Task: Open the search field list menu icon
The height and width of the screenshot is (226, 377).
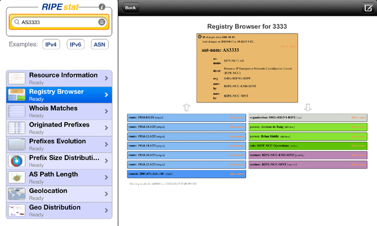Action: point(102,22)
